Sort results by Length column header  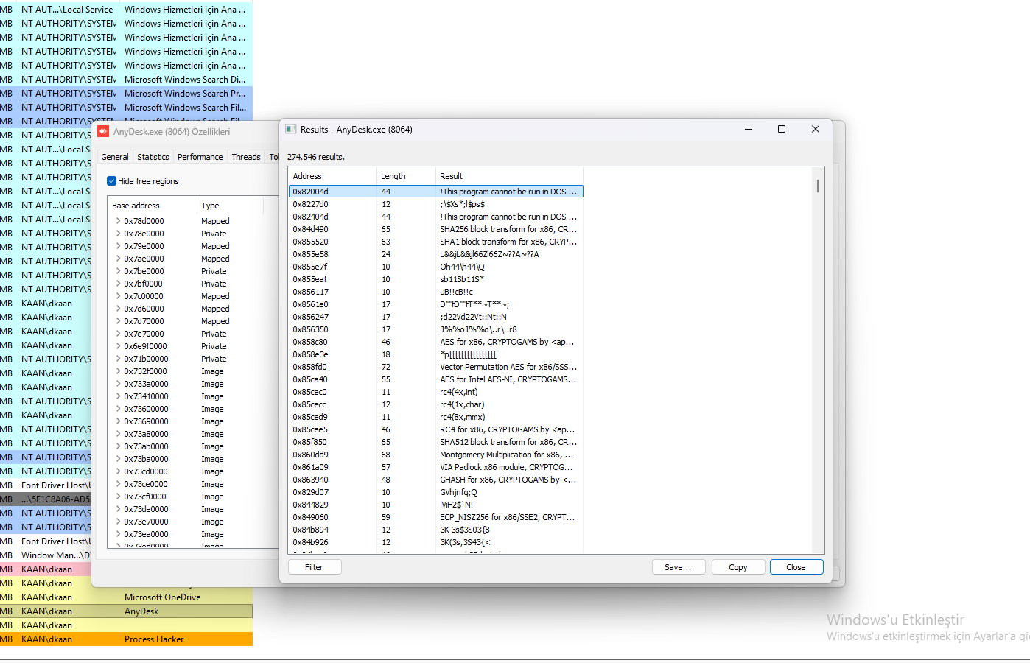405,176
